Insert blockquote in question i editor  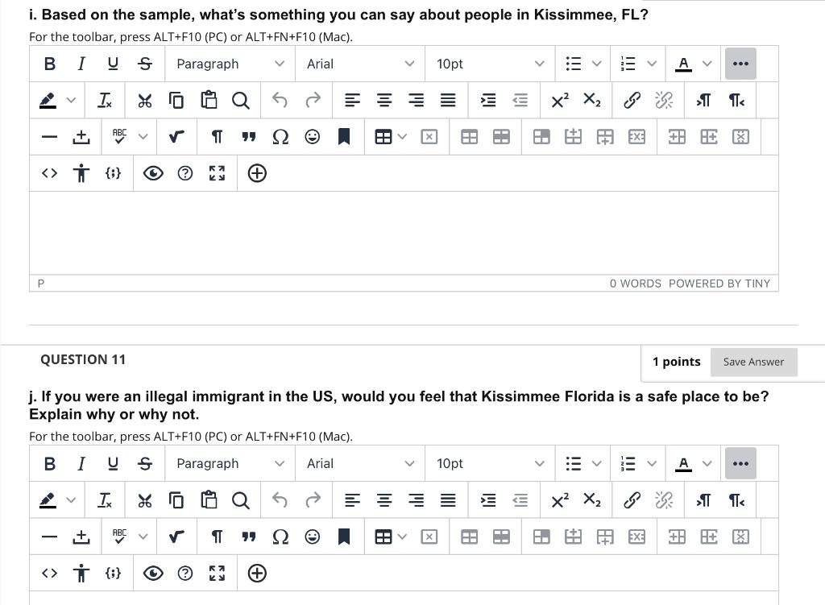[248, 137]
